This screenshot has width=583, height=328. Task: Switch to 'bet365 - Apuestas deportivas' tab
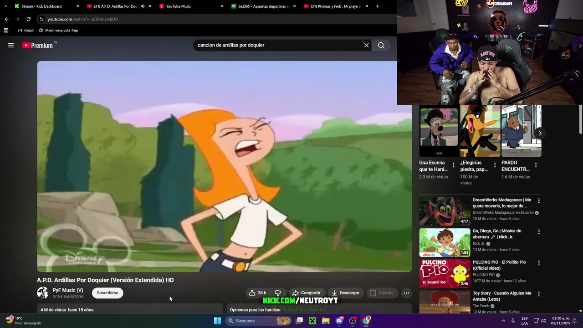coord(264,6)
